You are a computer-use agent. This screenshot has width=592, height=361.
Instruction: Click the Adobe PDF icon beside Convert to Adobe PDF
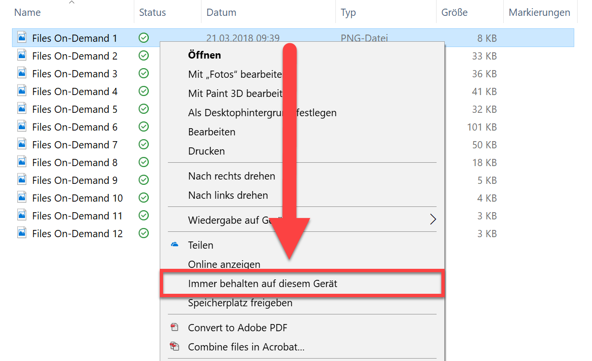pyautogui.click(x=174, y=327)
